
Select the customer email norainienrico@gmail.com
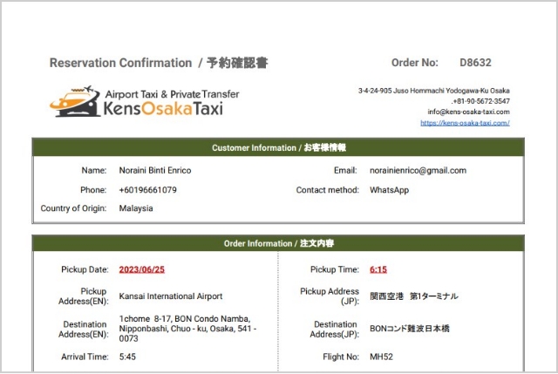point(418,170)
